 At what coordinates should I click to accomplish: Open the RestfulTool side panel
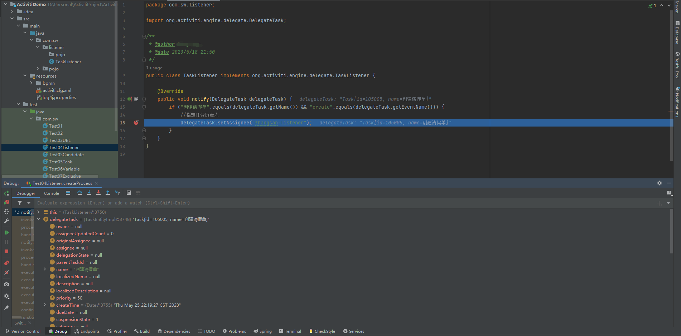pos(677,65)
